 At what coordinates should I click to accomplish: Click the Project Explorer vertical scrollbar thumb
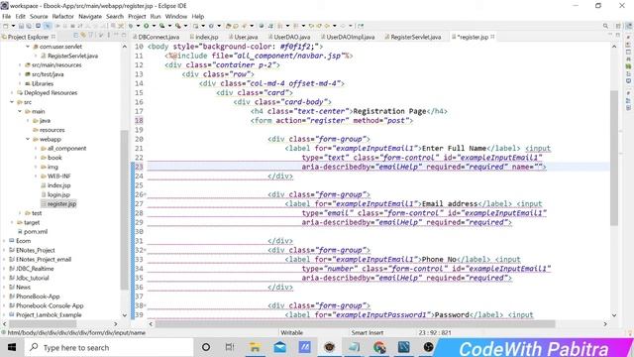124,209
